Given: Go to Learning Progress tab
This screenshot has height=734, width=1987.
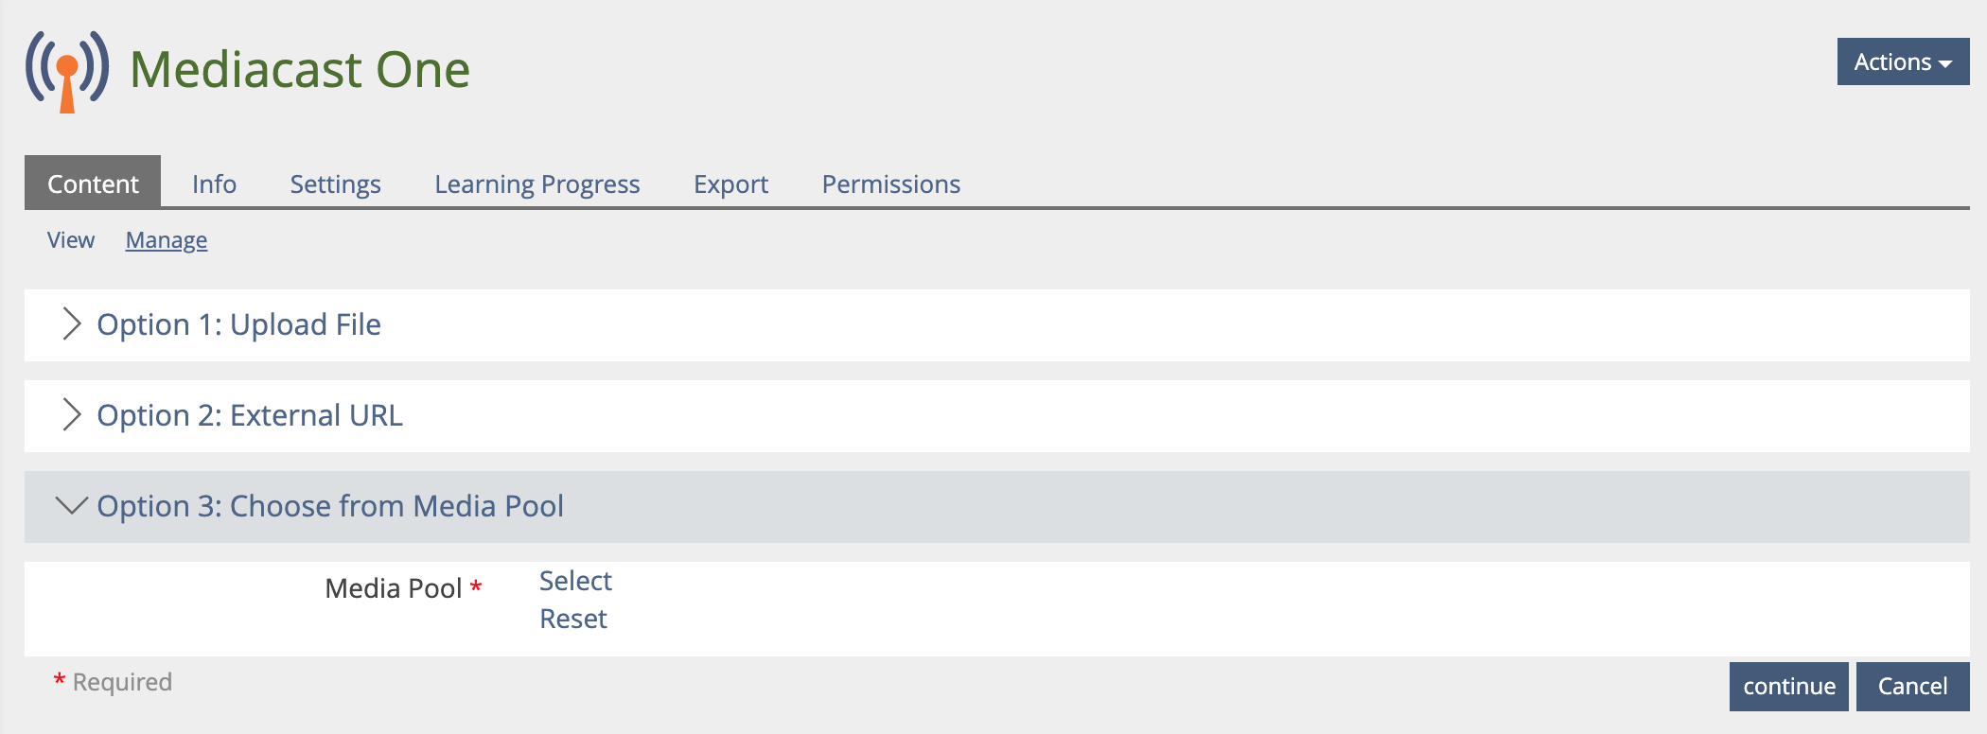Looking at the screenshot, I should [x=536, y=183].
